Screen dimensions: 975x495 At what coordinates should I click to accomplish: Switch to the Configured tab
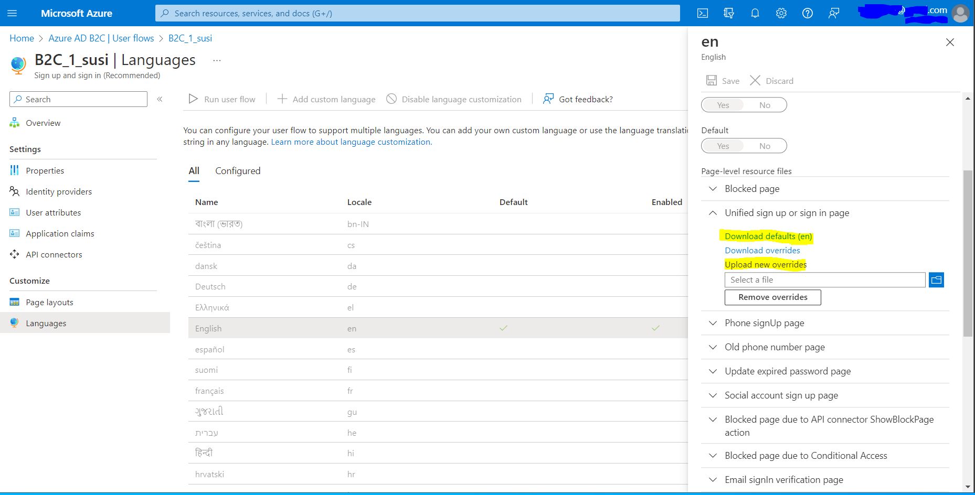[x=238, y=170]
